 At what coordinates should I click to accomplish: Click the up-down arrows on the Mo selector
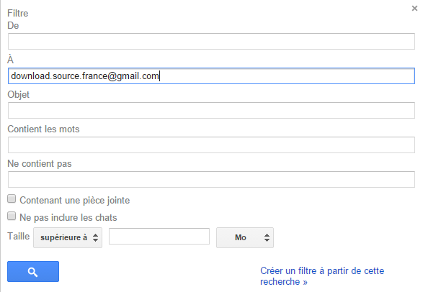267,237
